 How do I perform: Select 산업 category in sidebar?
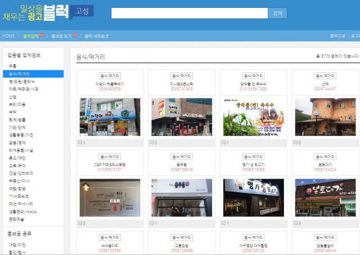pyautogui.click(x=12, y=97)
